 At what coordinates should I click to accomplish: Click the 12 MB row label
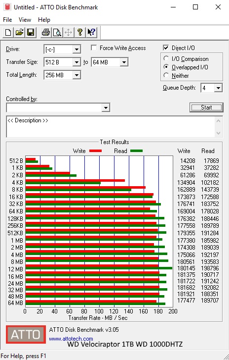click(x=16, y=269)
